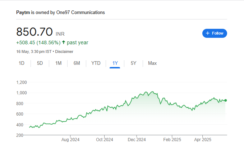Select the YTD range tab
The image size is (244, 148).
96,63
